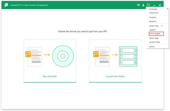The image size is (170, 111).
Task: Close the converter window
Action: pyautogui.click(x=160, y=5)
